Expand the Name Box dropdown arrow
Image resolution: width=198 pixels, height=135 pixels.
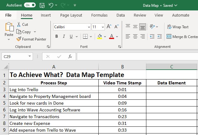pyautogui.click(x=30, y=56)
